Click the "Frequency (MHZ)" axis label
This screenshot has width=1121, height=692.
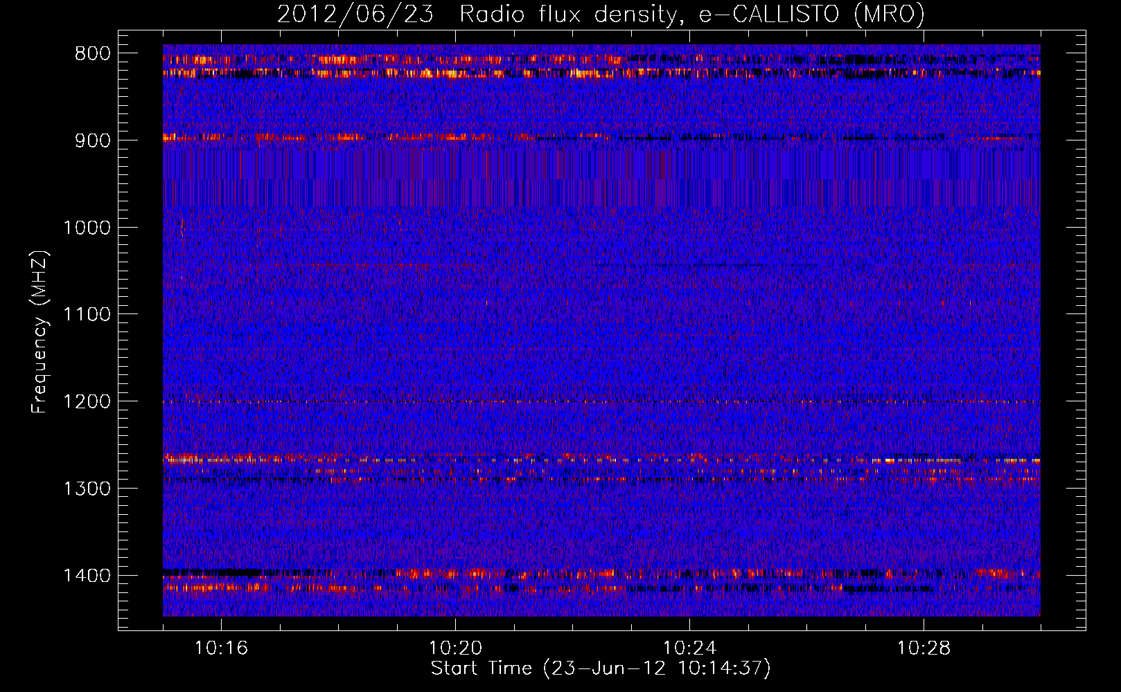39,332
